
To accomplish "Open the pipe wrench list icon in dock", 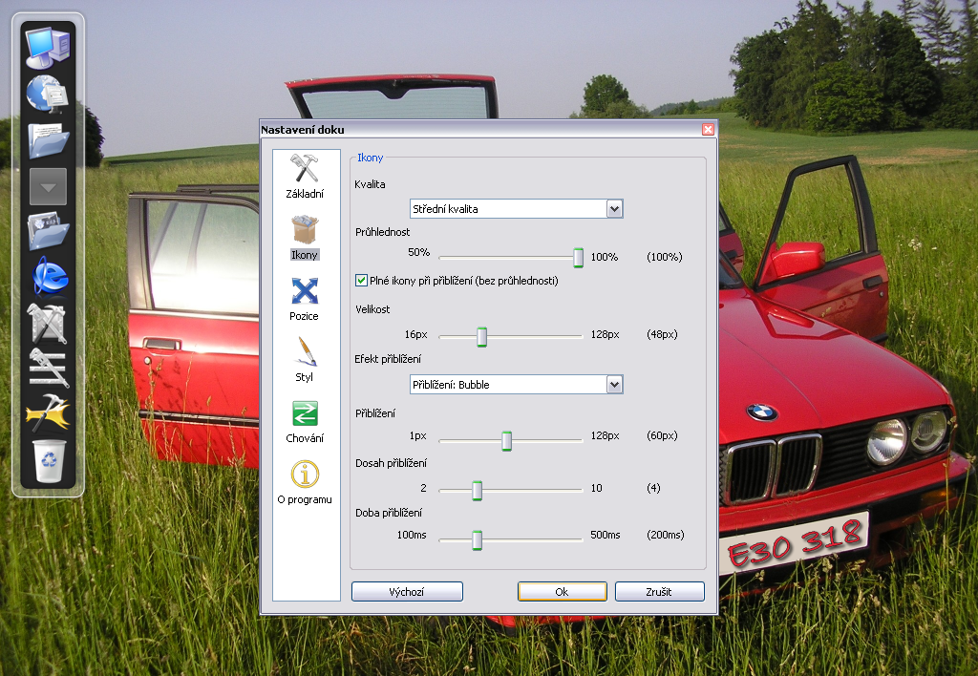I will (49, 368).
